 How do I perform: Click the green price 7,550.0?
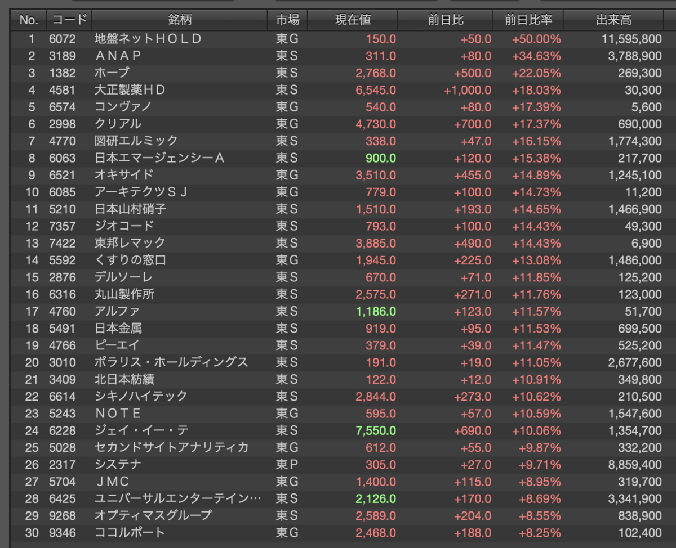(x=376, y=430)
